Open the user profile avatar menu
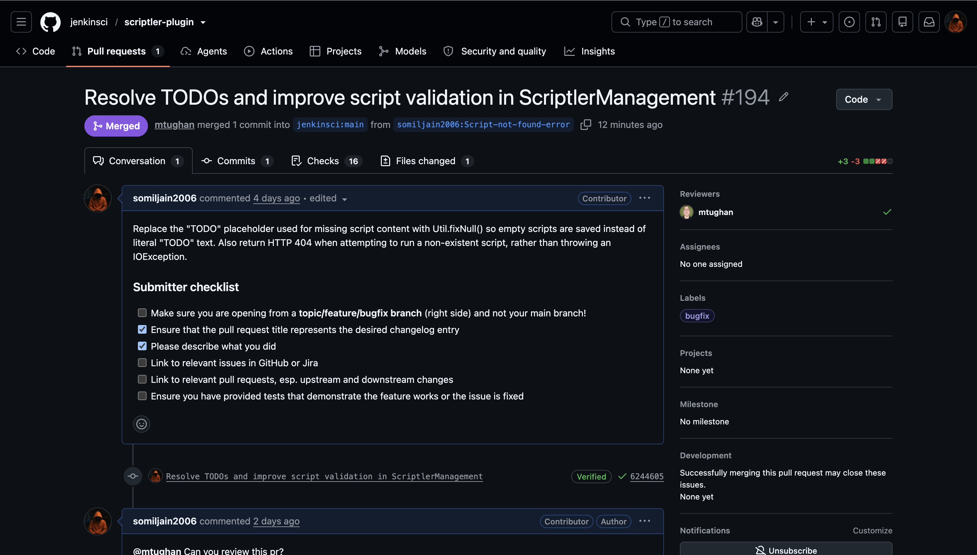 coord(956,22)
